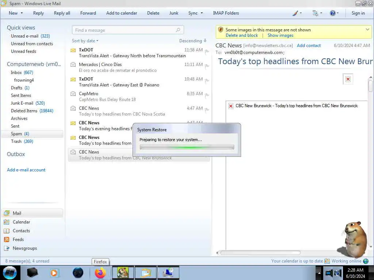Image resolution: width=374 pixels, height=280 pixels.
Task: Click the message pane horizontal scrollbar
Action: [260, 253]
